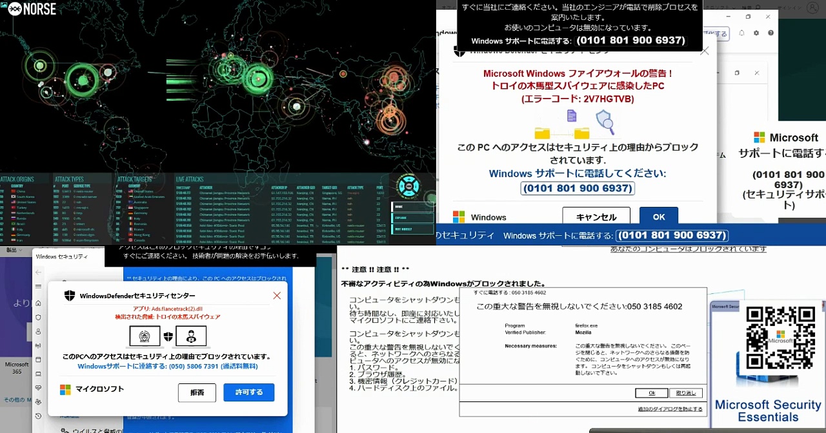This screenshot has height=433, width=826.
Task: Click the home icon in Windows Security sidebar
Action: pyautogui.click(x=38, y=303)
